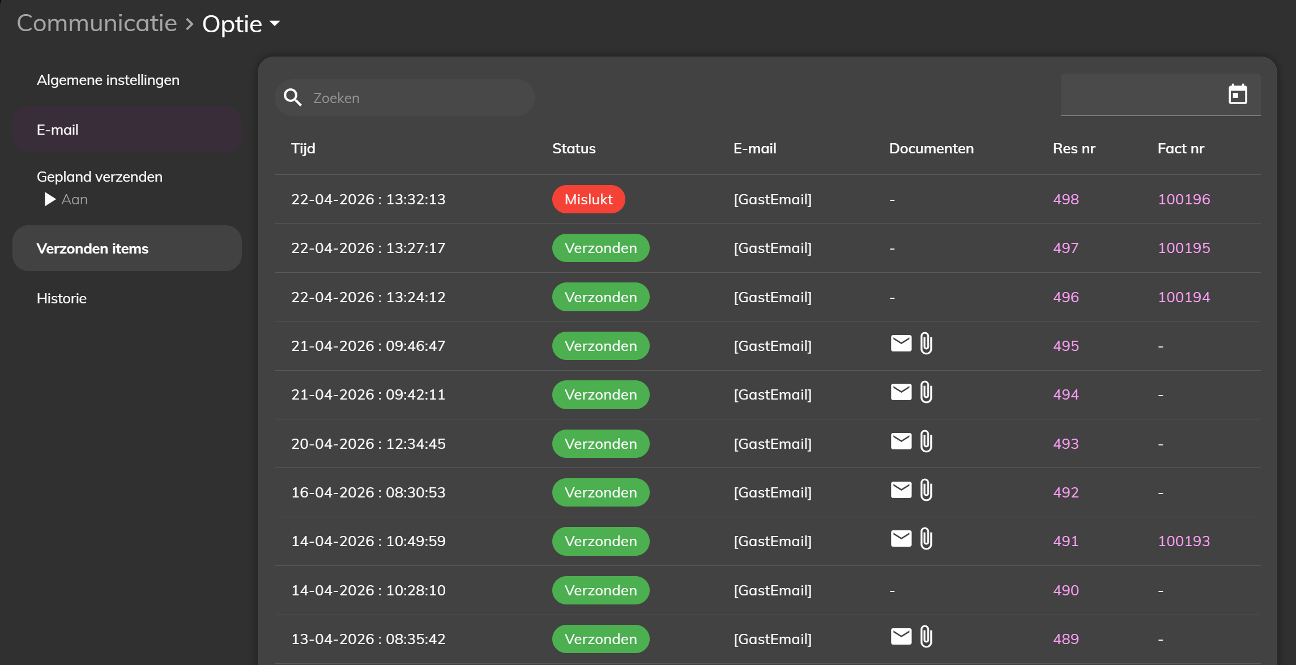The image size is (1296, 665).
Task: Click Verzonden badge for 13:27:17 row
Action: tap(601, 248)
